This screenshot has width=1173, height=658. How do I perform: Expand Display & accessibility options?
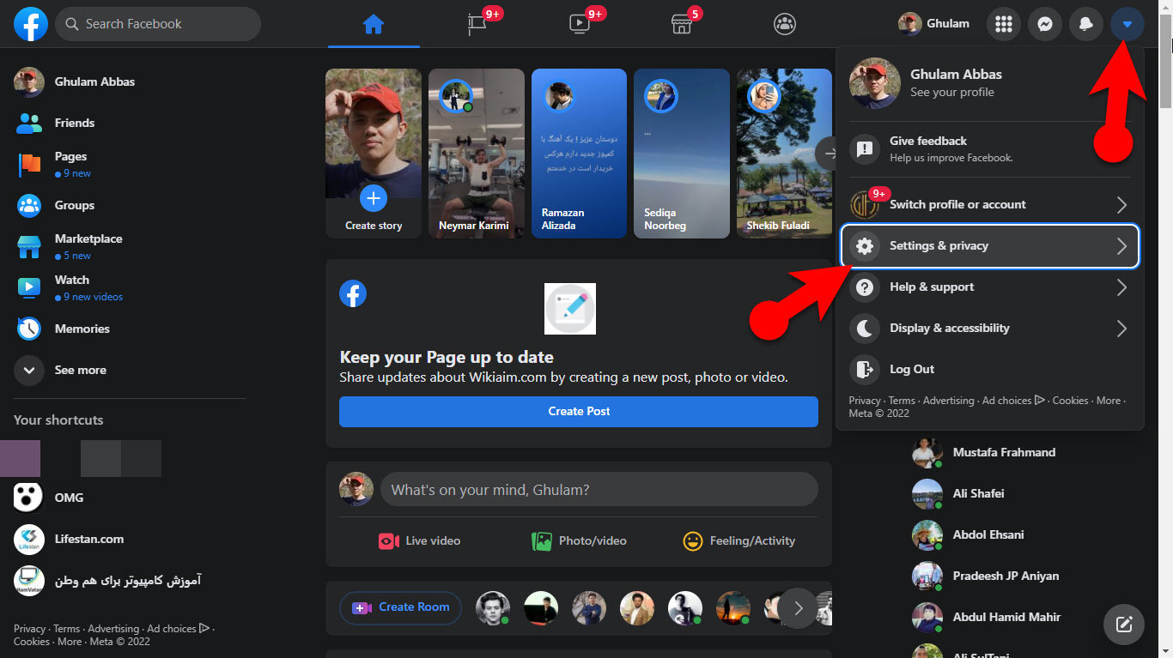coord(989,329)
